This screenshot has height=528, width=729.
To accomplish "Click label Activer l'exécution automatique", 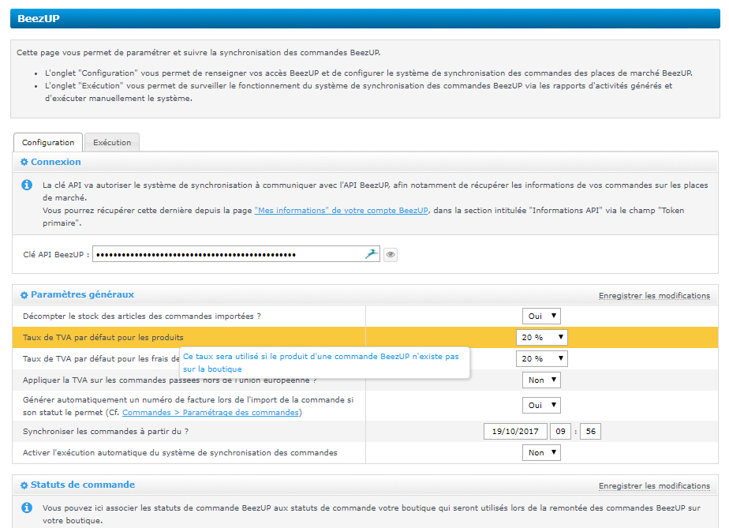I will pyautogui.click(x=180, y=453).
